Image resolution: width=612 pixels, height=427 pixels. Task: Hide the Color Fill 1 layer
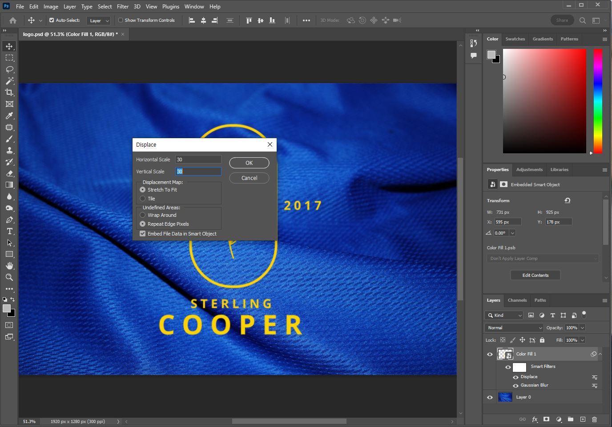(x=490, y=354)
